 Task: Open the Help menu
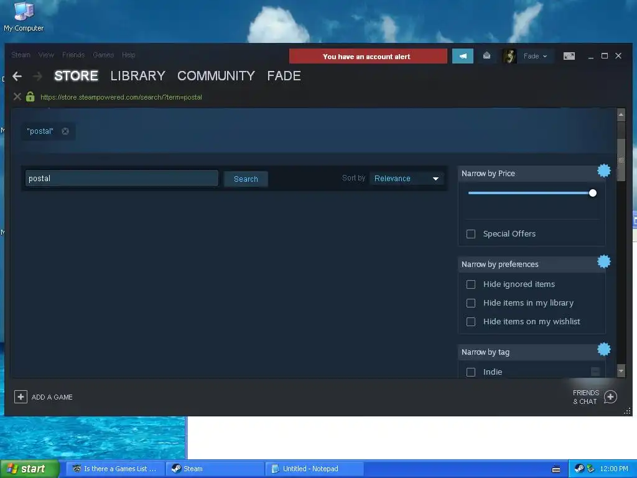coord(128,55)
